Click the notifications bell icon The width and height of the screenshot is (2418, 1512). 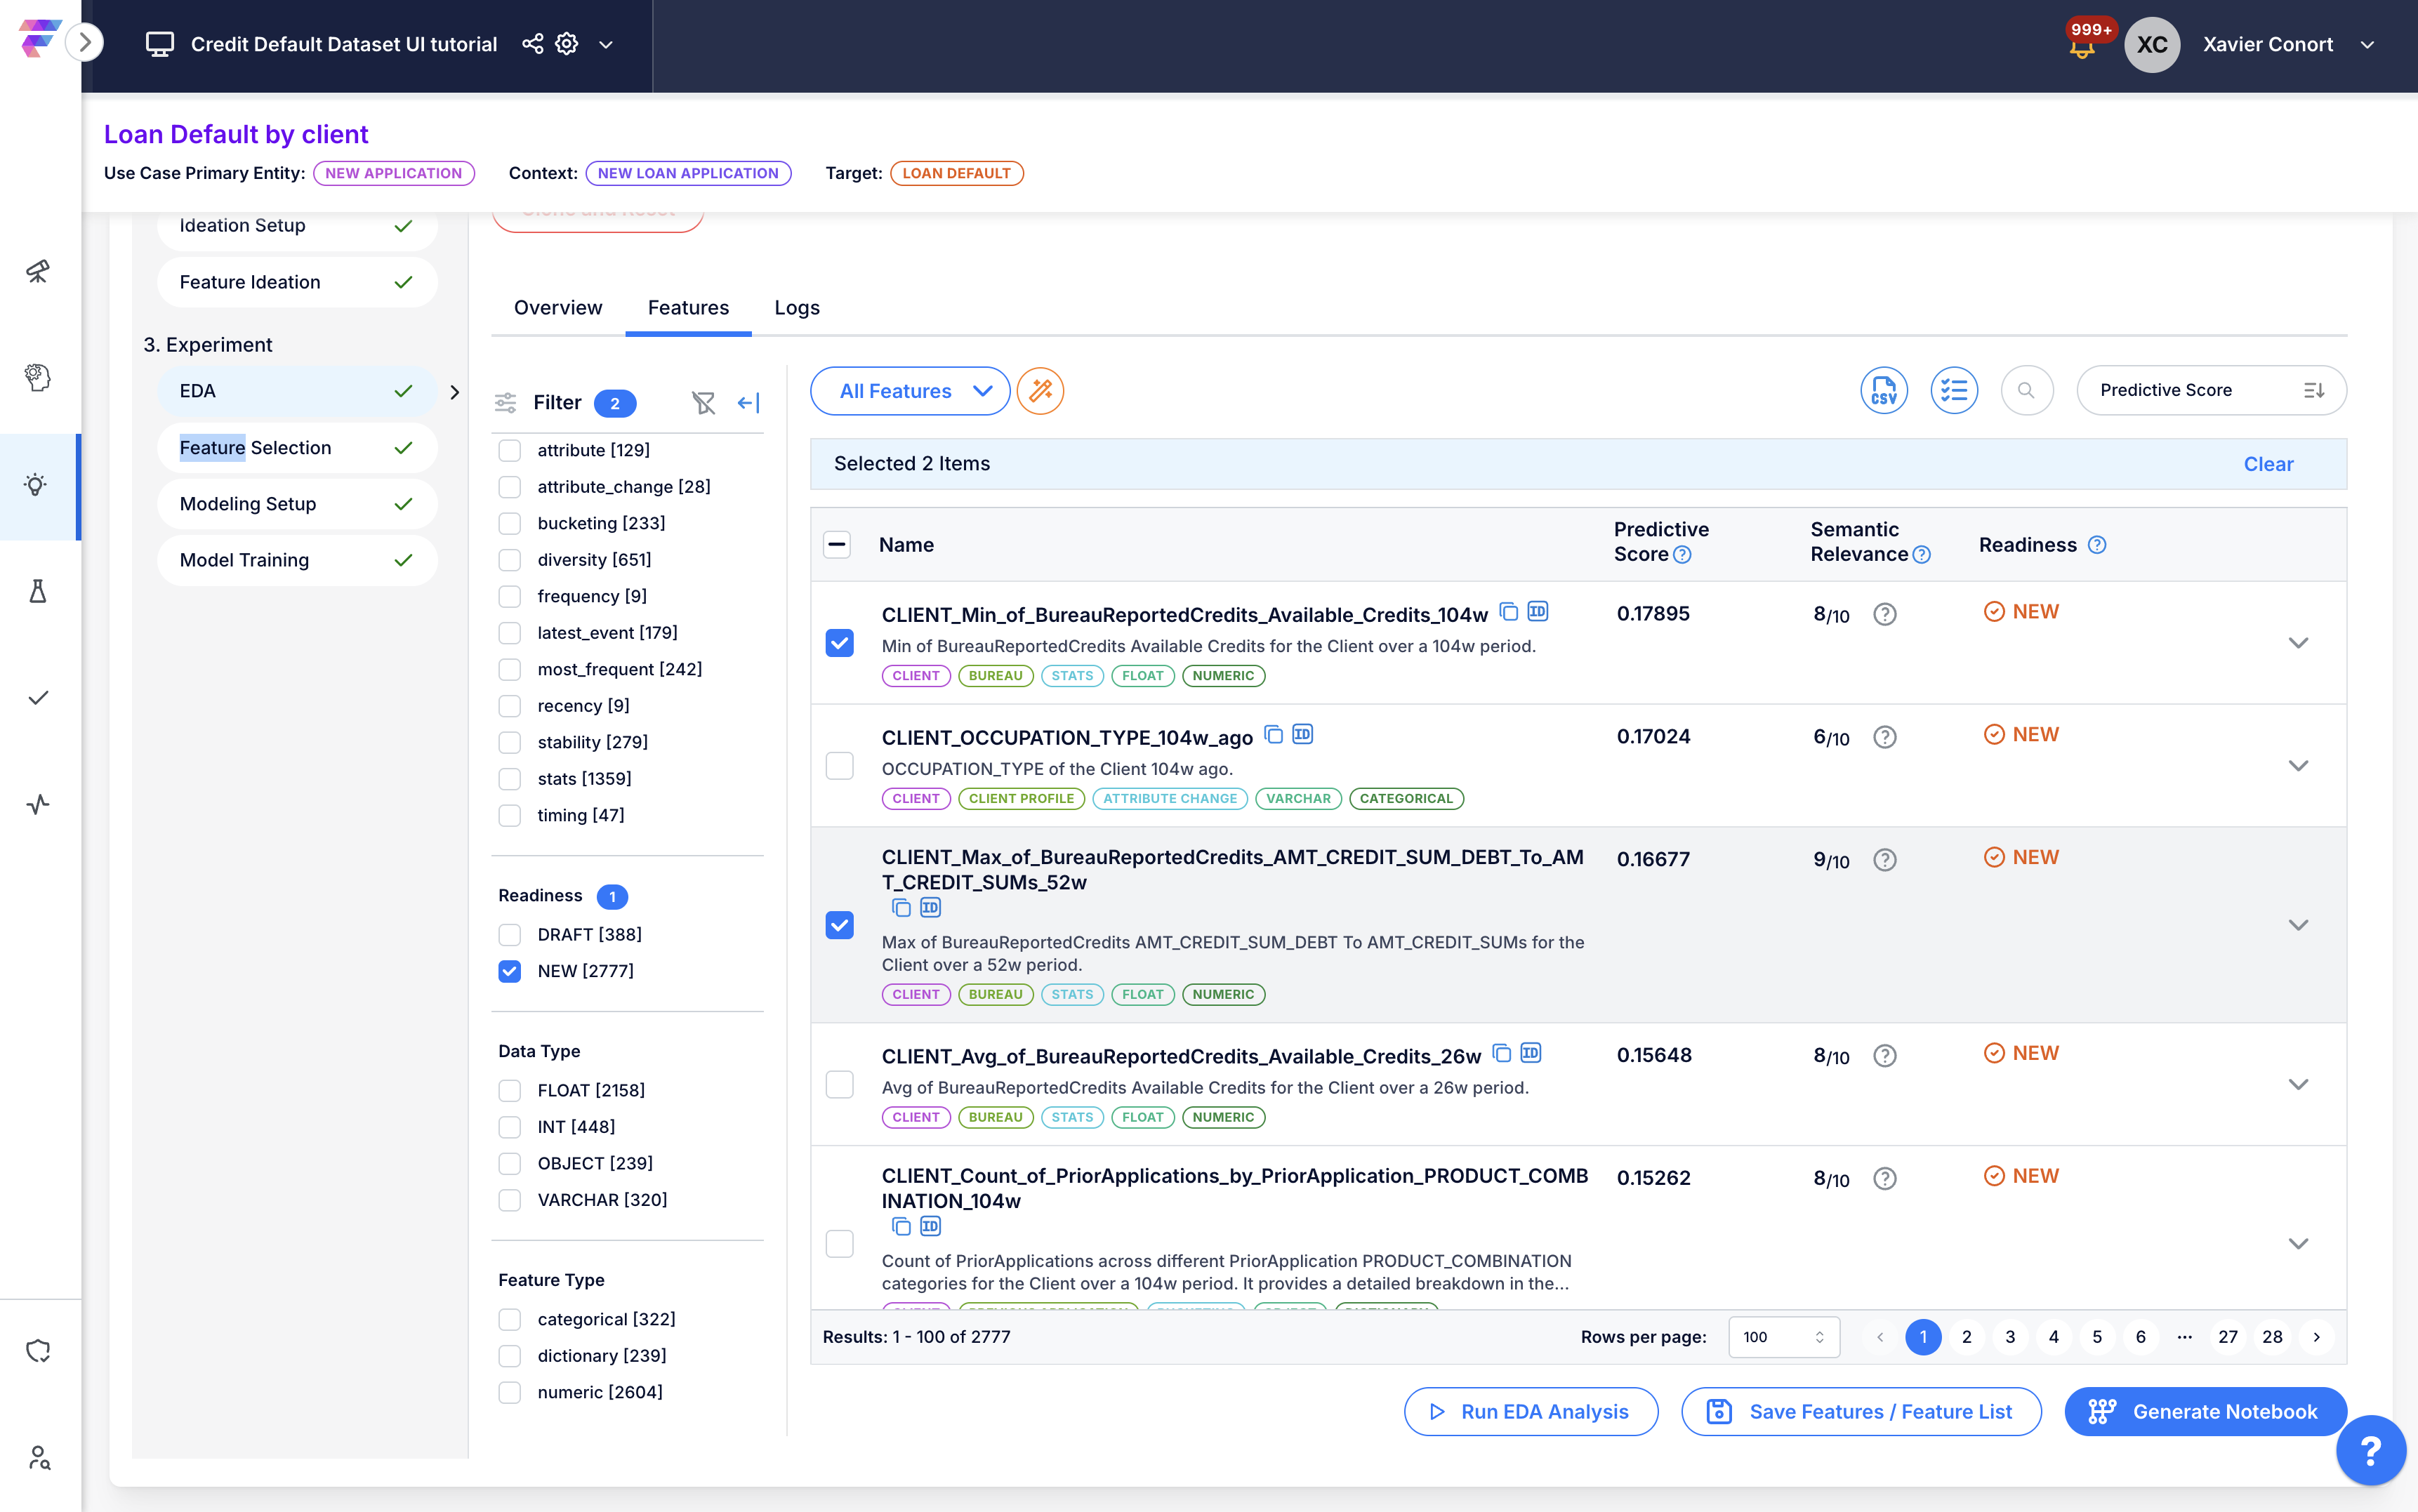click(2082, 47)
